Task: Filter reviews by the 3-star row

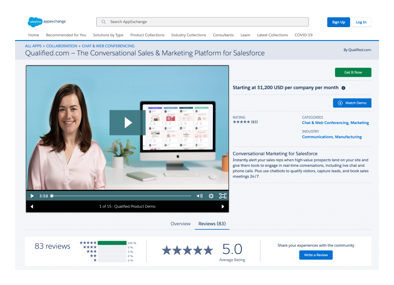Action: (110, 252)
